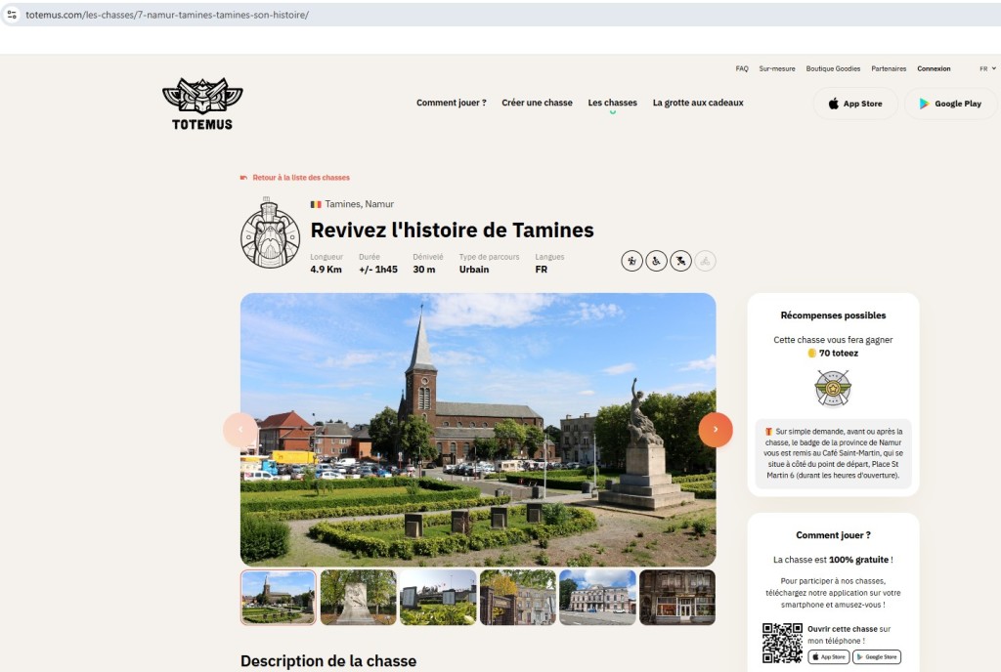Image resolution: width=1001 pixels, height=672 pixels.
Task: Click the stroller accessibility icon
Action: [680, 261]
